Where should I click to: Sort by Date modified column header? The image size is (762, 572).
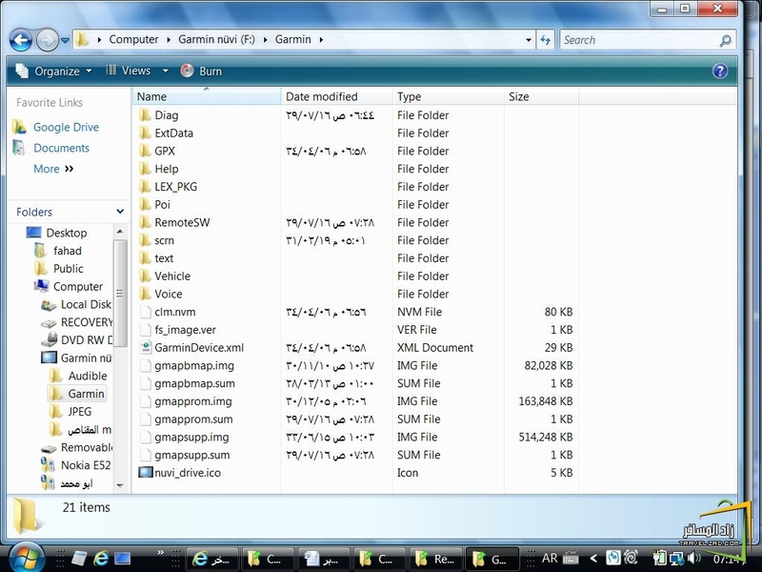click(x=336, y=96)
